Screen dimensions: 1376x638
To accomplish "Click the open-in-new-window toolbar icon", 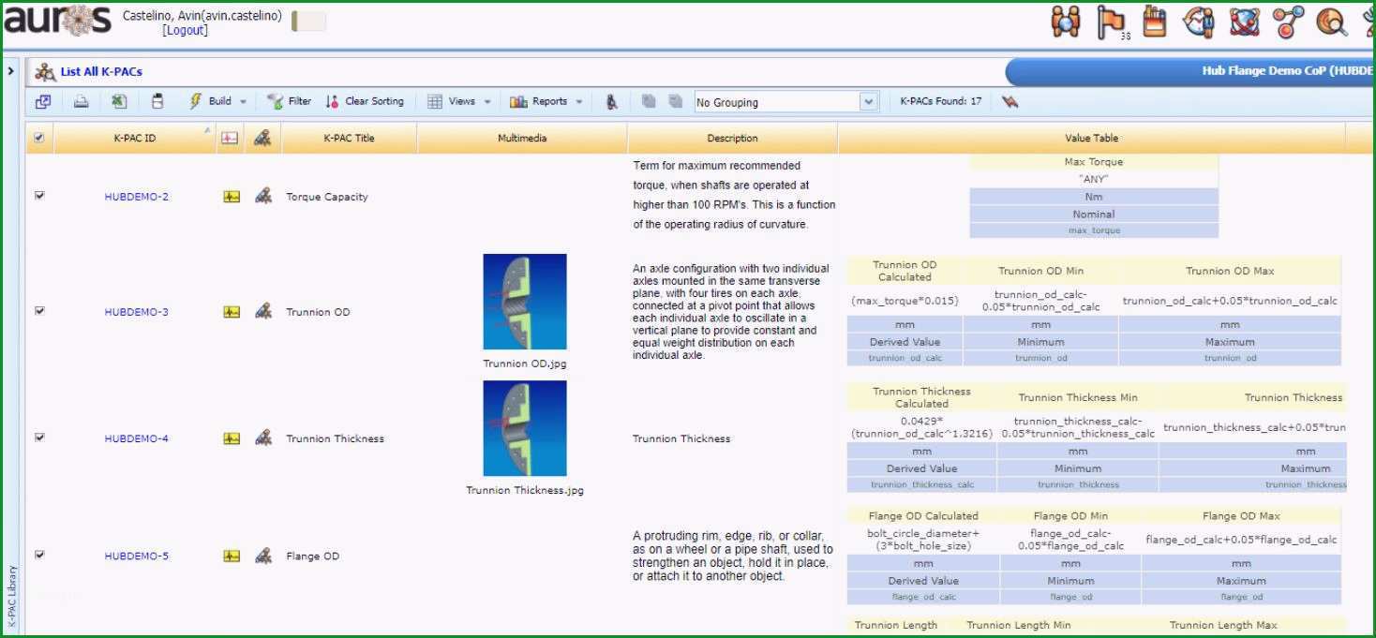I will tap(43, 102).
